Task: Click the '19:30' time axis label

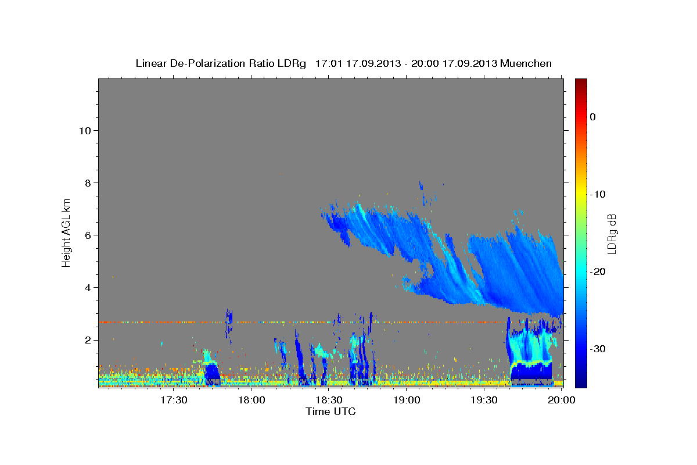Action: (x=484, y=400)
